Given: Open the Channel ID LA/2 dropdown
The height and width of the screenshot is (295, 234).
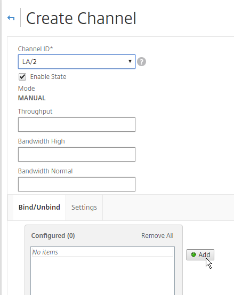Looking at the screenshot, I should 77,62.
